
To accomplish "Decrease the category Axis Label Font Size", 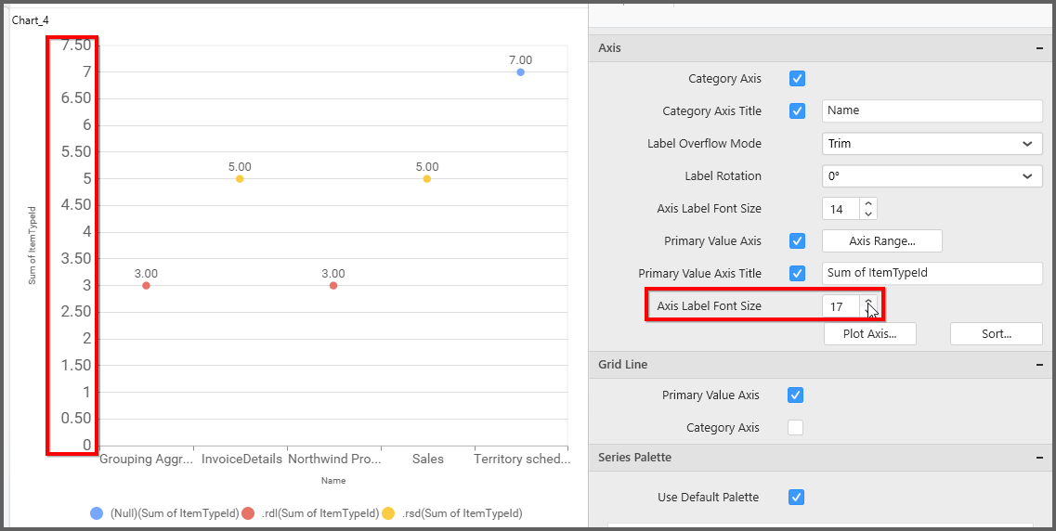I will [867, 214].
